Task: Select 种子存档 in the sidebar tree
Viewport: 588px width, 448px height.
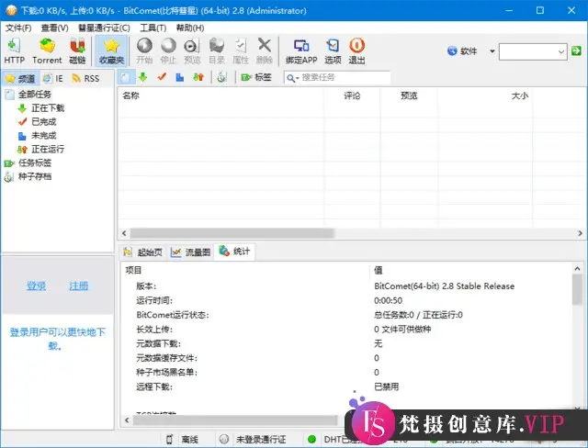Action: coord(35,176)
